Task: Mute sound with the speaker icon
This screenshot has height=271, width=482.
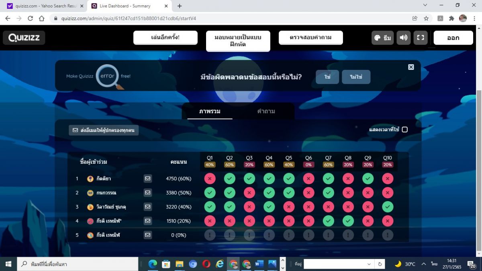Action: tap(403, 38)
